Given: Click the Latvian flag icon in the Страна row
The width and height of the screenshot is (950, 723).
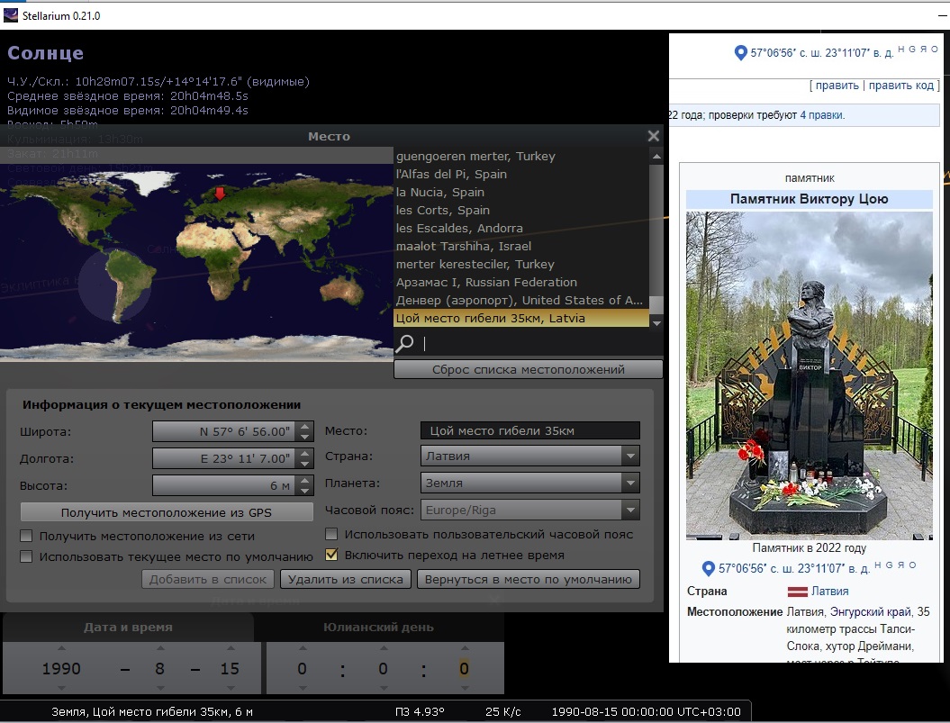Looking at the screenshot, I should pos(797,592).
